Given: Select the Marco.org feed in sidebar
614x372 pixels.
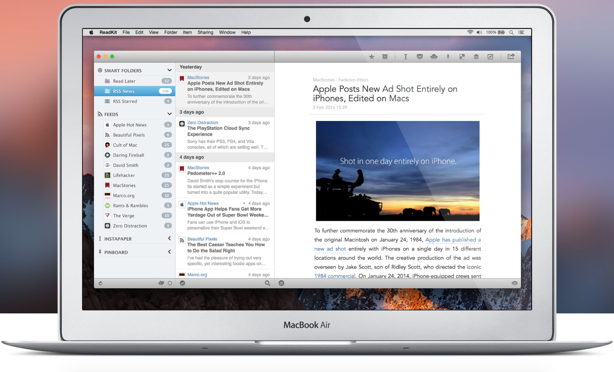Looking at the screenshot, I should pyautogui.click(x=134, y=196).
